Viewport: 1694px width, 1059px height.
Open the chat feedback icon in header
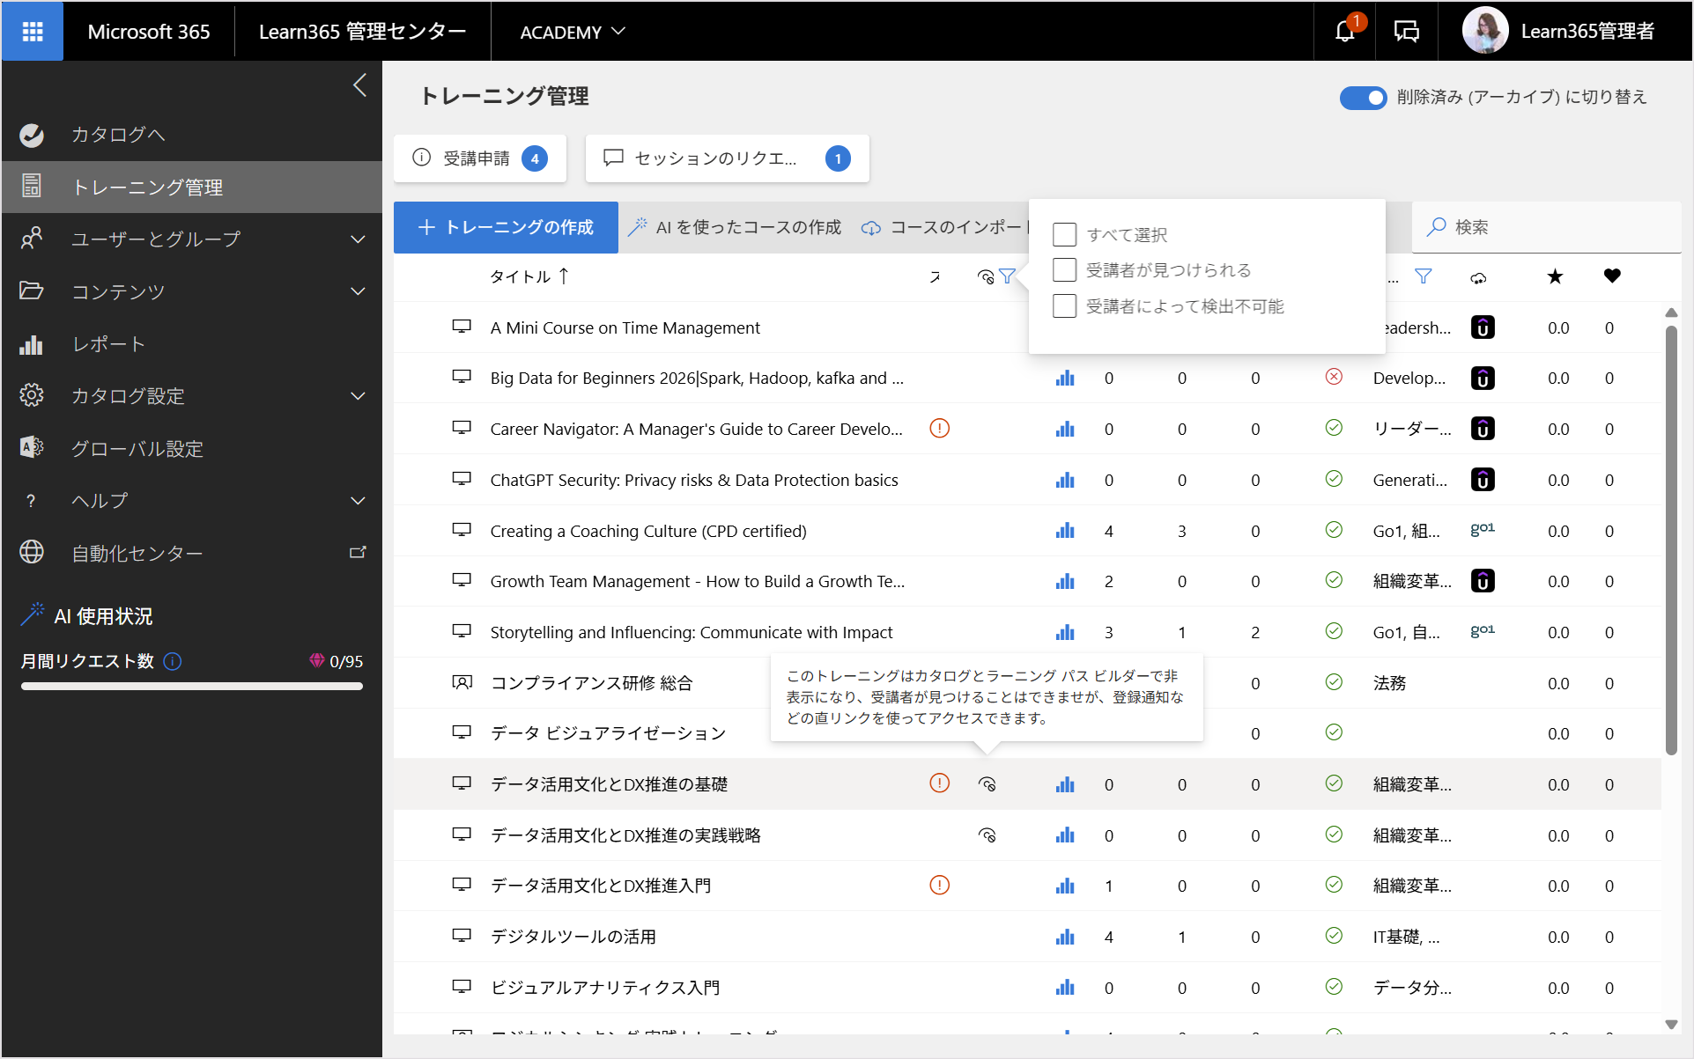1407,32
